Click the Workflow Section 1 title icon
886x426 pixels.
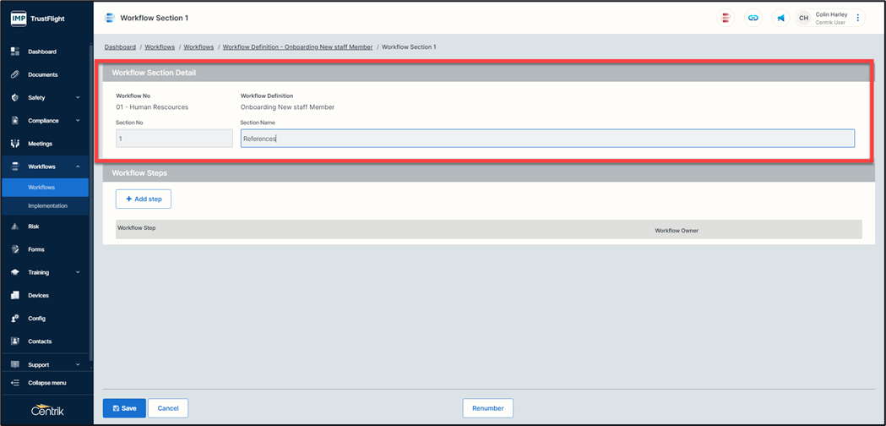point(109,18)
